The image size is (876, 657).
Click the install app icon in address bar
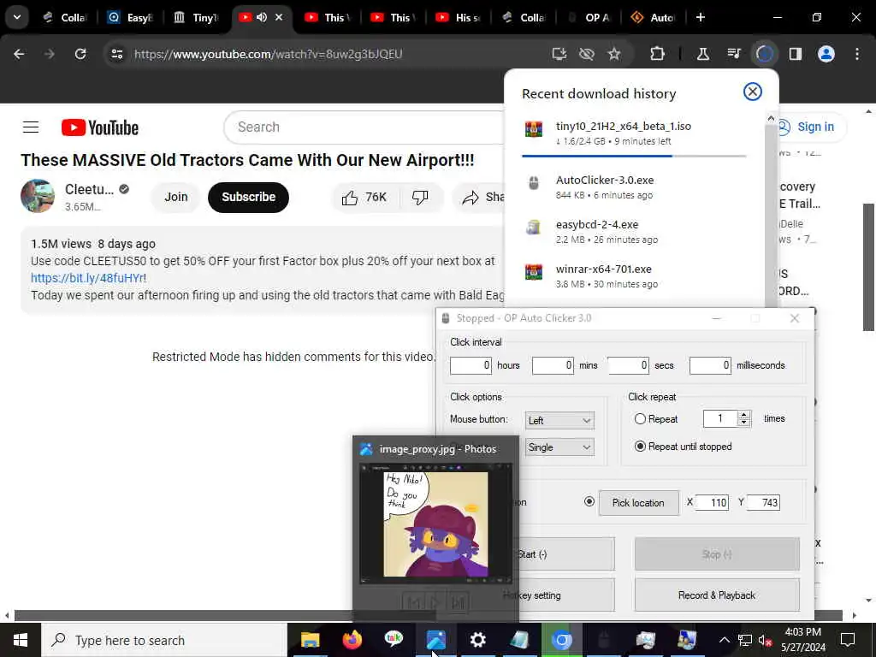(559, 54)
